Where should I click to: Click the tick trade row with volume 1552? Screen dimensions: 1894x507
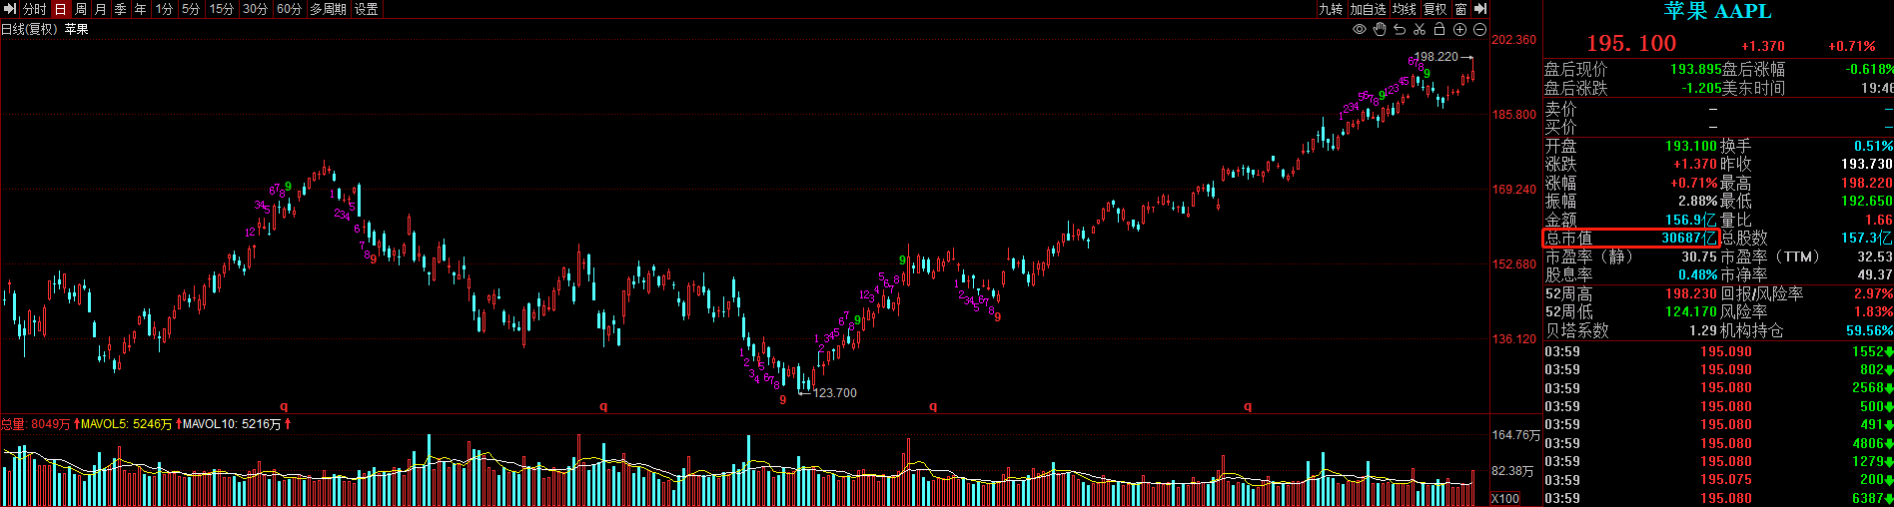point(1718,352)
